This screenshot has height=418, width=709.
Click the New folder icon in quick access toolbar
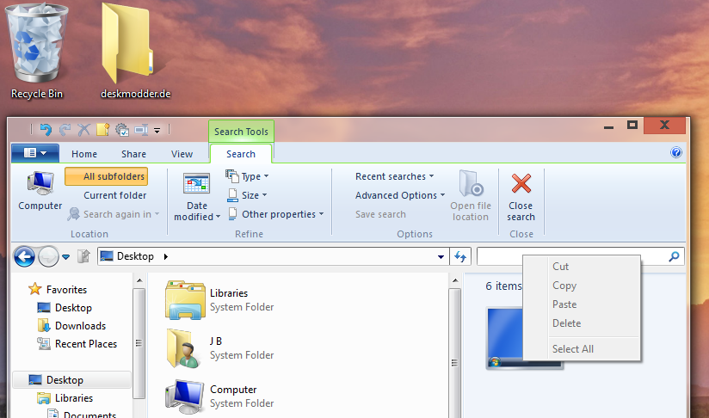click(x=102, y=130)
